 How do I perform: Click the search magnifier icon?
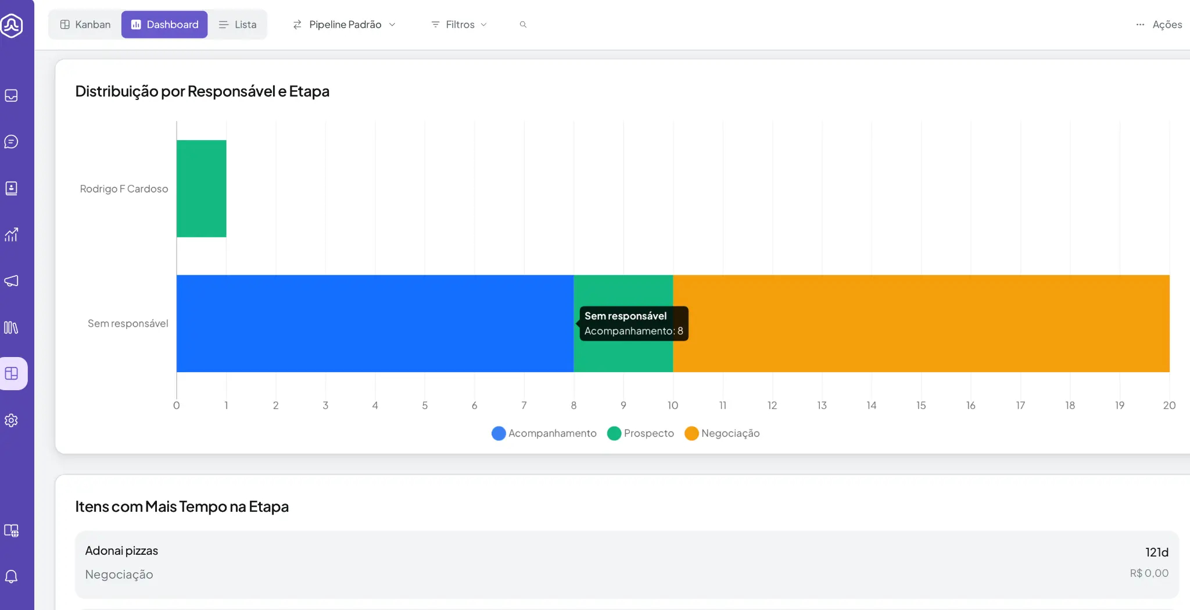pyautogui.click(x=523, y=24)
